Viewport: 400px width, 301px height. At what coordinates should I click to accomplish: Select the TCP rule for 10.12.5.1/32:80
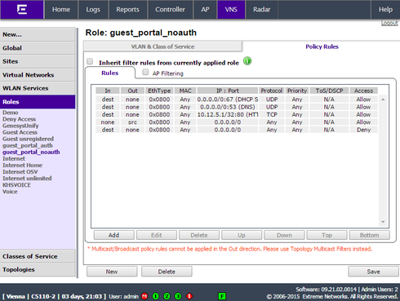coord(237,114)
